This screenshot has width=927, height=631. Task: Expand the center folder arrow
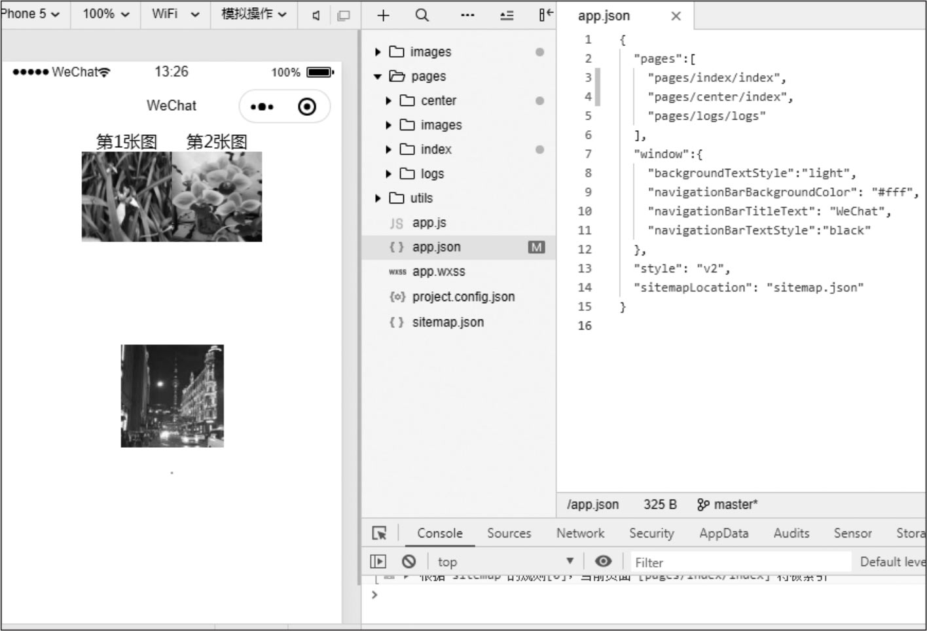click(388, 101)
